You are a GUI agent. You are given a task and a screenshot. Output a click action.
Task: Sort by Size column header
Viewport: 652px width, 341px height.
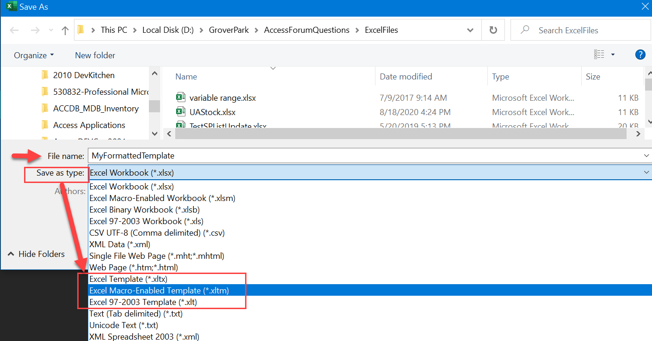pos(593,77)
